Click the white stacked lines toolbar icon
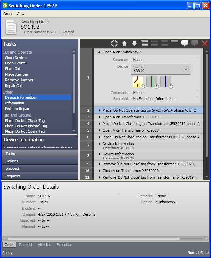This screenshot has width=211, height=258. (x=144, y=43)
